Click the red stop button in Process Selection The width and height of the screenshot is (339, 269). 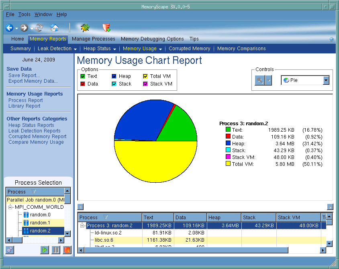tap(67, 250)
